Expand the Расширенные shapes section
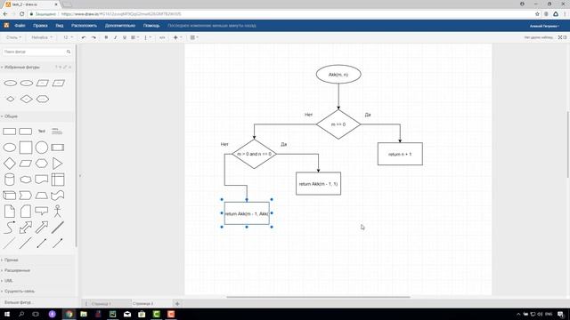Screen dimensions: 570x320 [16, 270]
